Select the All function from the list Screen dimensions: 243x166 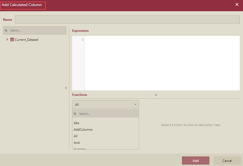(x=75, y=136)
